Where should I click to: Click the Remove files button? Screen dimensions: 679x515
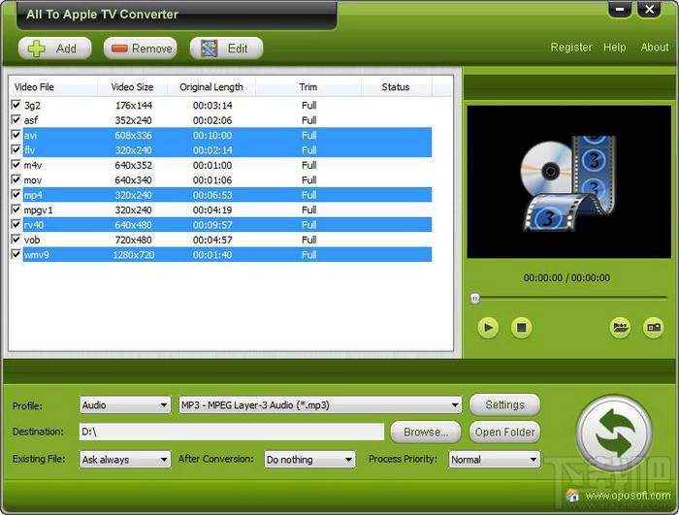click(141, 48)
